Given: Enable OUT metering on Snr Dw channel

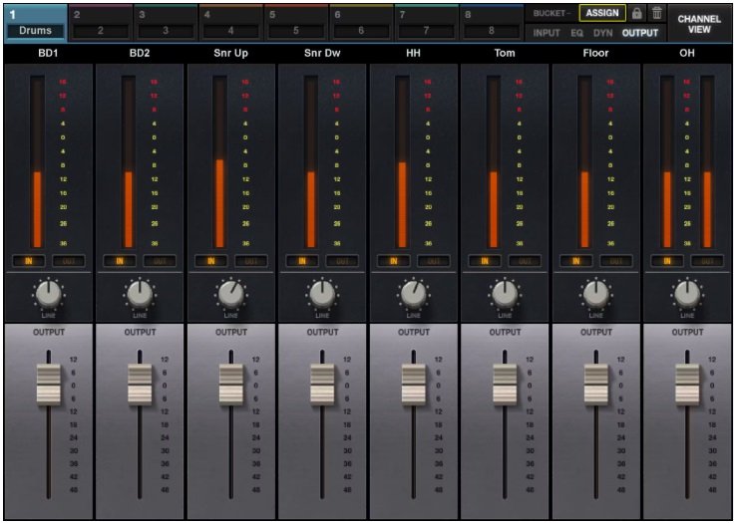Looking at the screenshot, I should point(342,261).
